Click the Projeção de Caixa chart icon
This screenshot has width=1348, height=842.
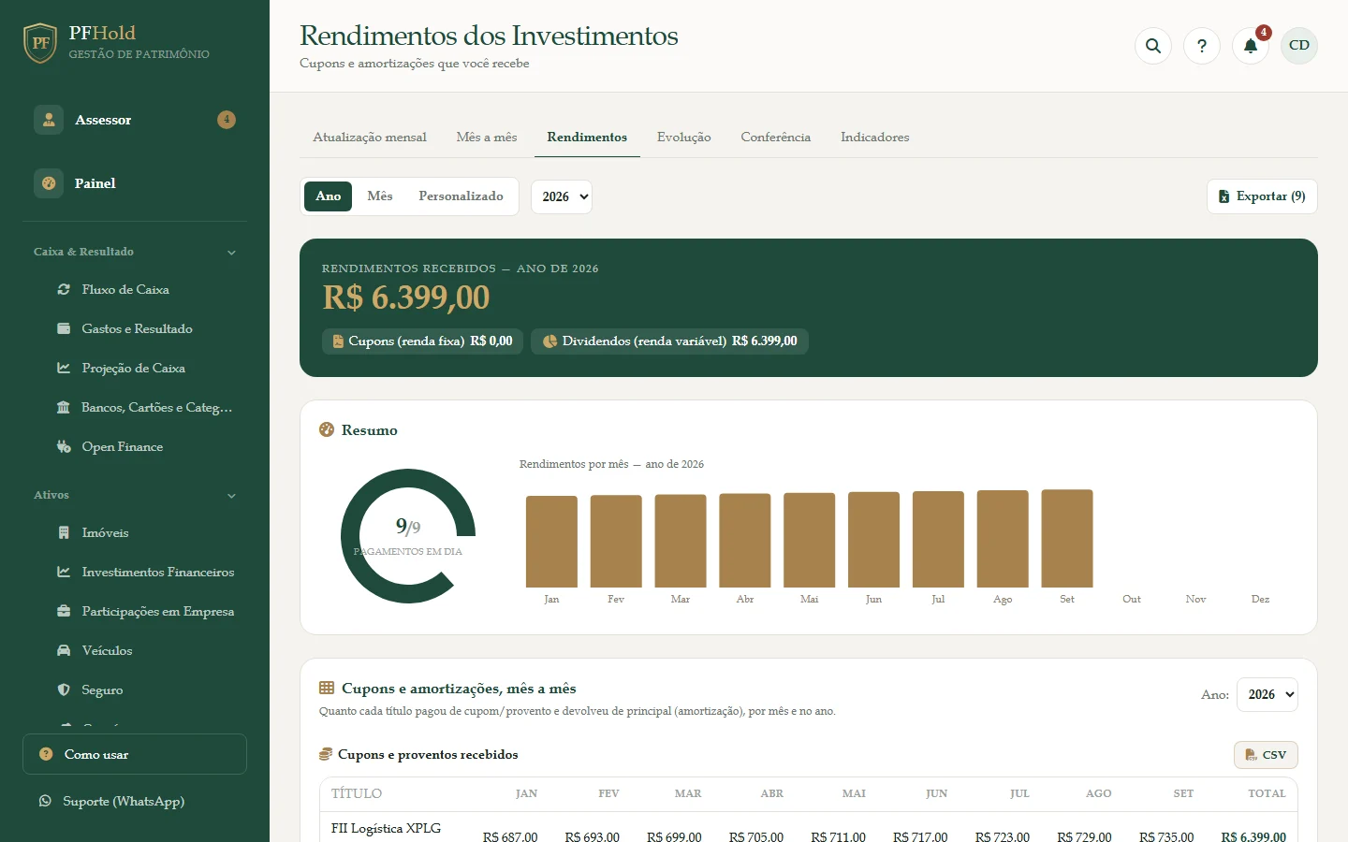tap(64, 369)
